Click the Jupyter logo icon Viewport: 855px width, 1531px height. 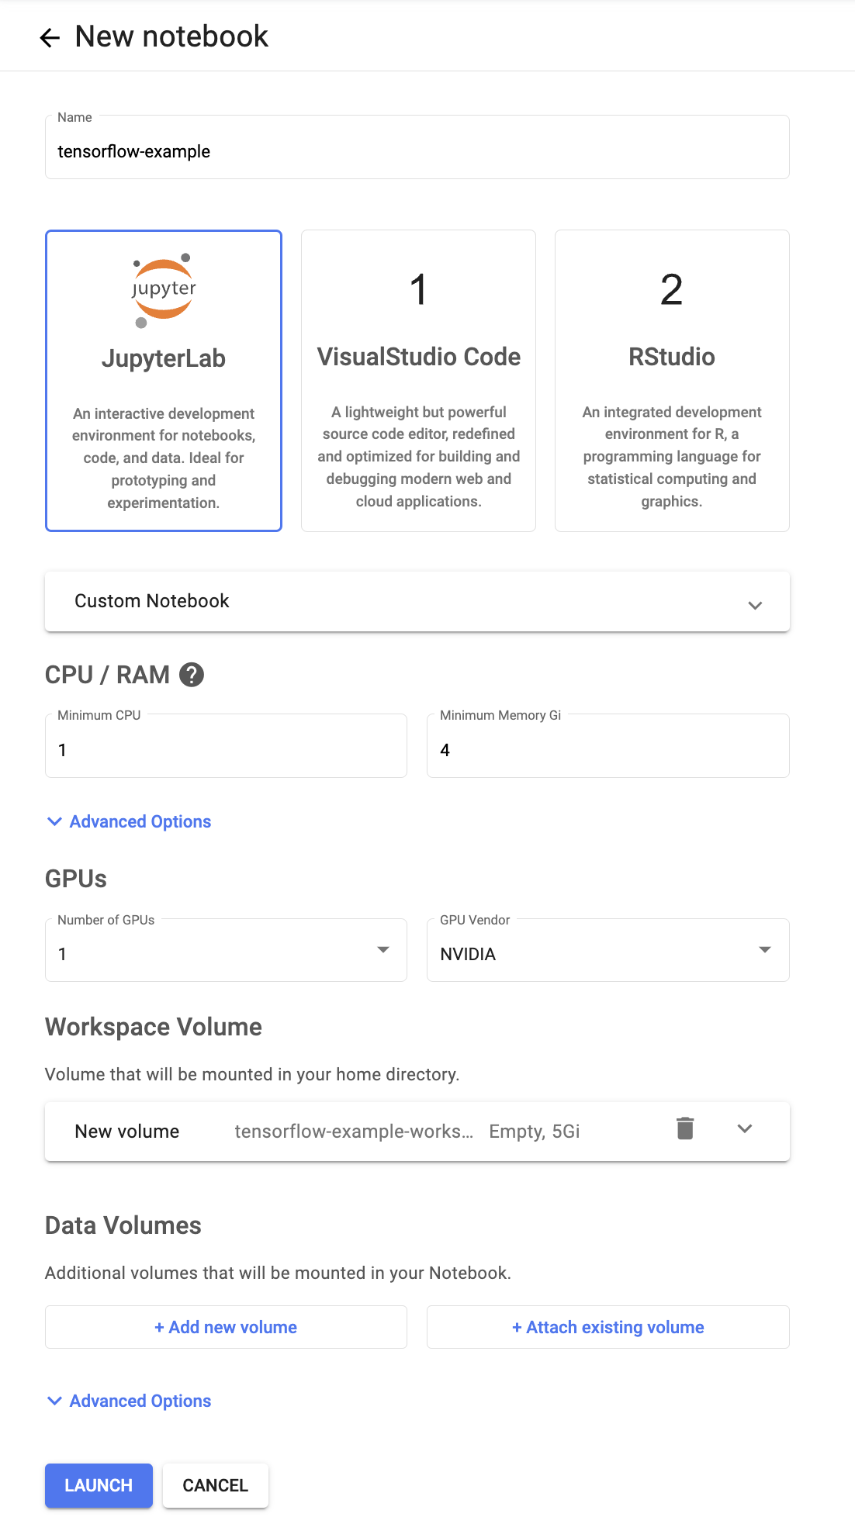(x=163, y=290)
